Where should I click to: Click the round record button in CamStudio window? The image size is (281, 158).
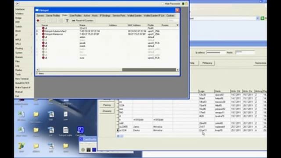[x=83, y=150]
